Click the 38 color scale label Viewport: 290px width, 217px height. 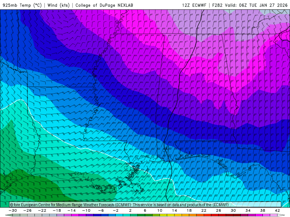pyautogui.click(x=262, y=210)
